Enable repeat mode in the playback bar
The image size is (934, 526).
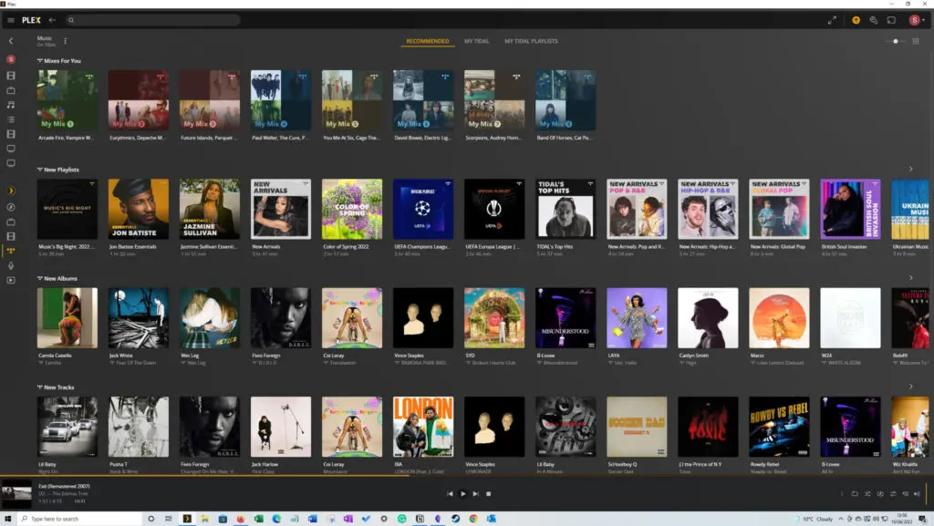click(x=856, y=493)
